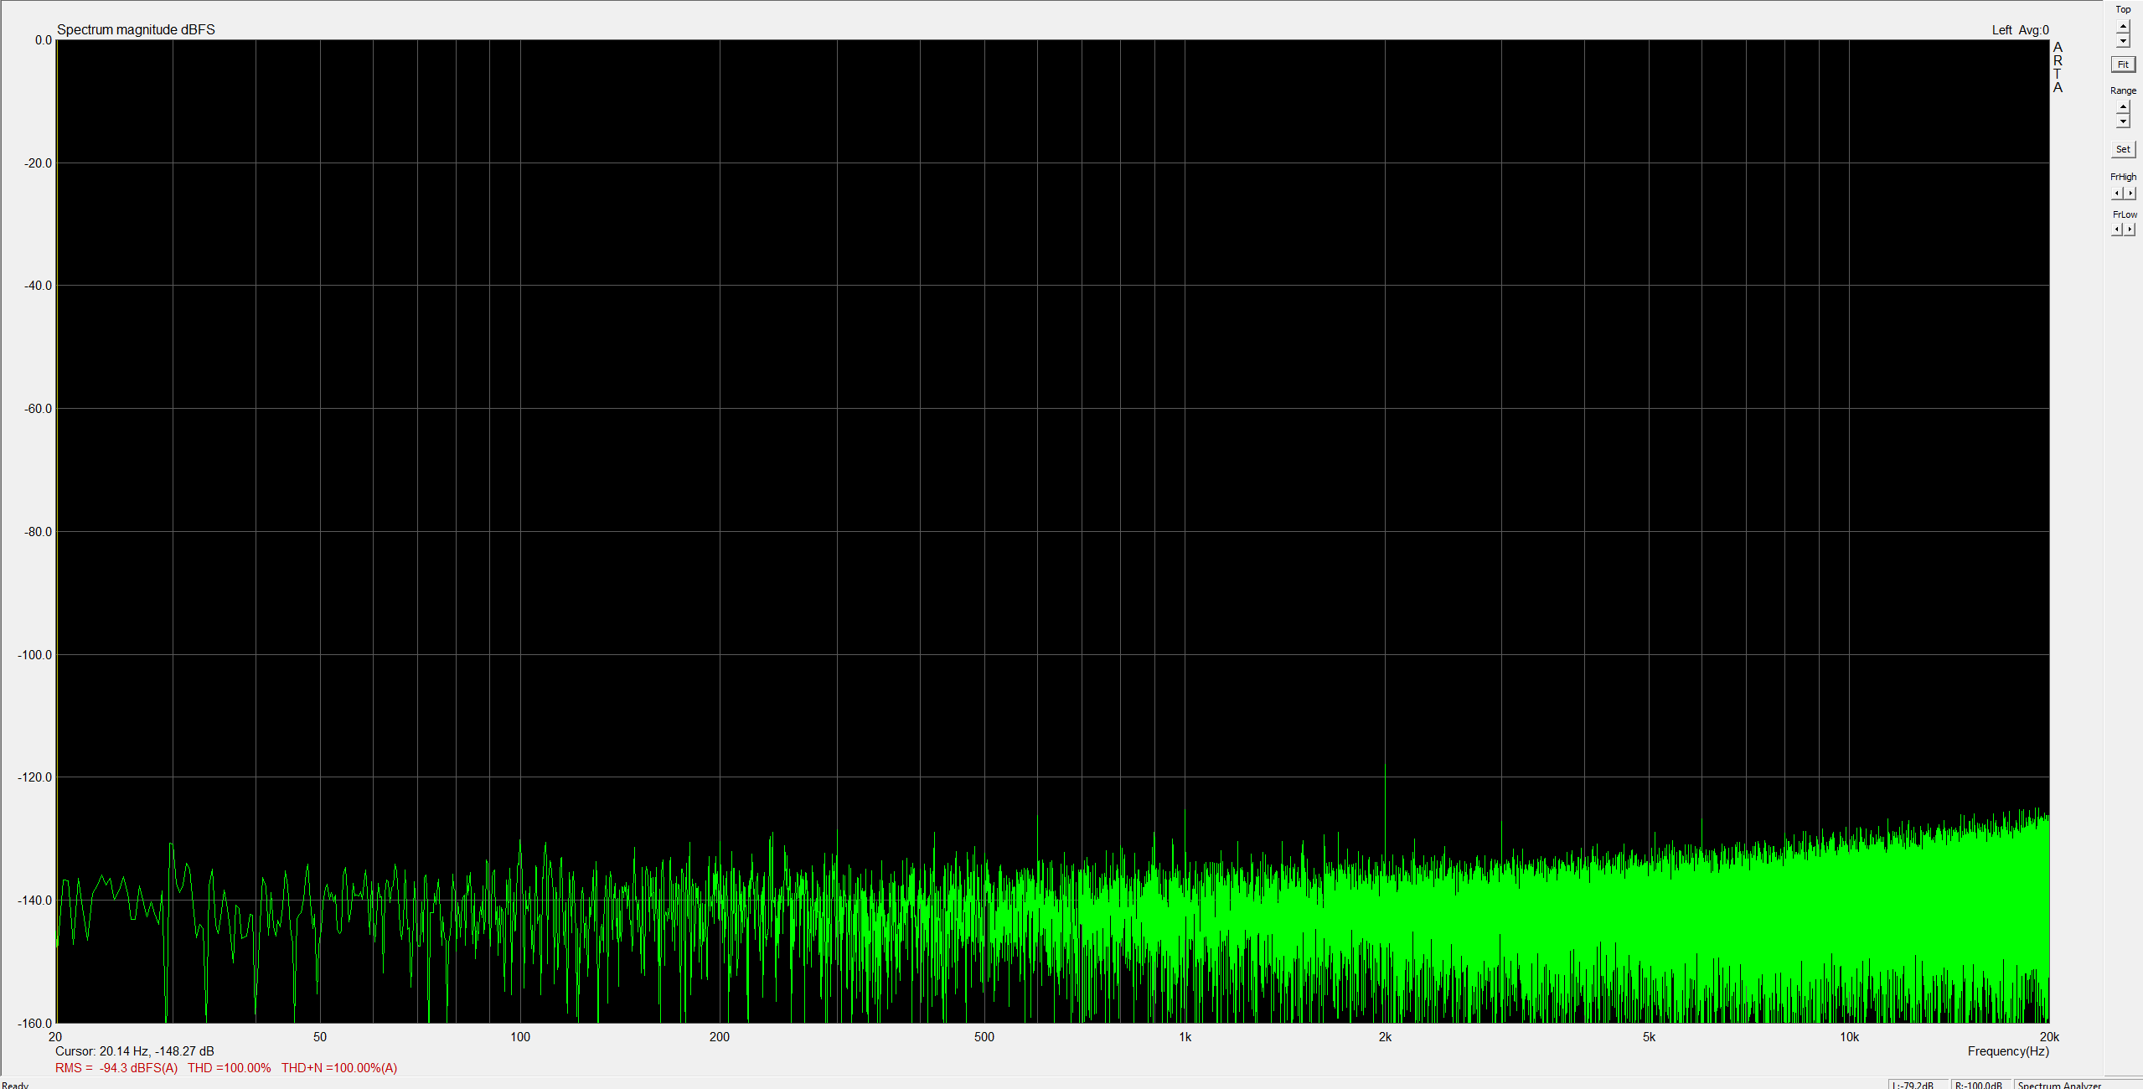The image size is (2143, 1089).
Task: Increase the Range with up arrow
Action: (x=2122, y=107)
